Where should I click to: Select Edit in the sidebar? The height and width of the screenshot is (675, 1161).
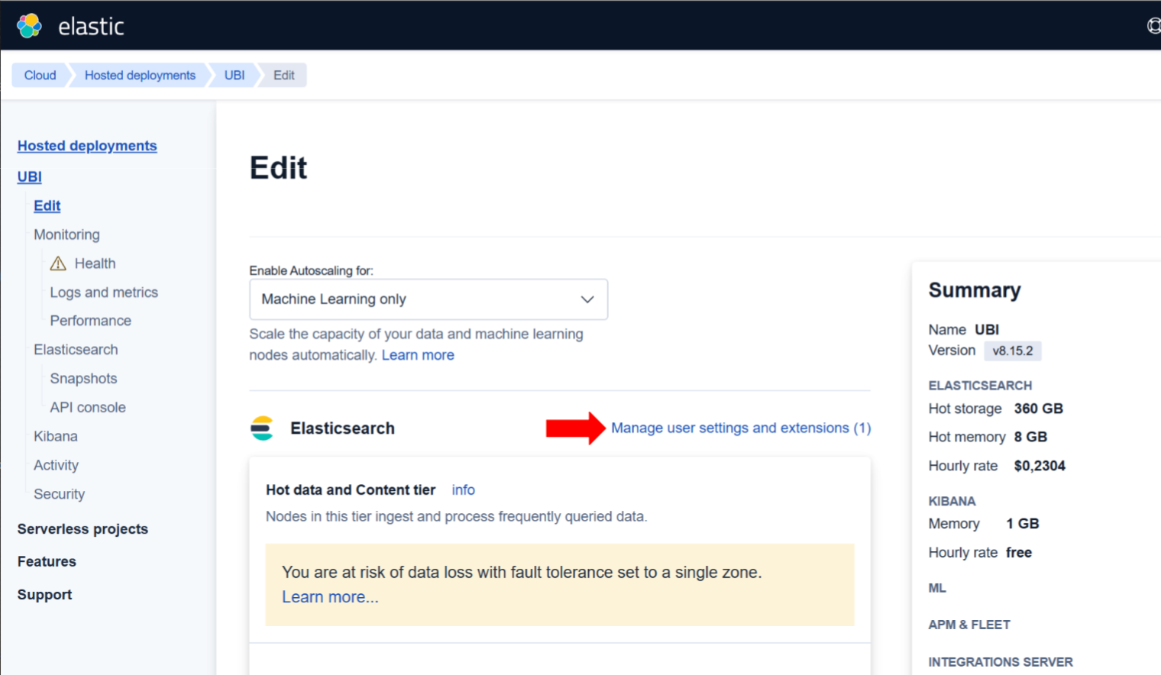click(47, 206)
